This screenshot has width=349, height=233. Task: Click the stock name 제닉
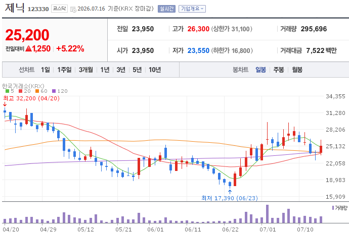click(x=15, y=8)
